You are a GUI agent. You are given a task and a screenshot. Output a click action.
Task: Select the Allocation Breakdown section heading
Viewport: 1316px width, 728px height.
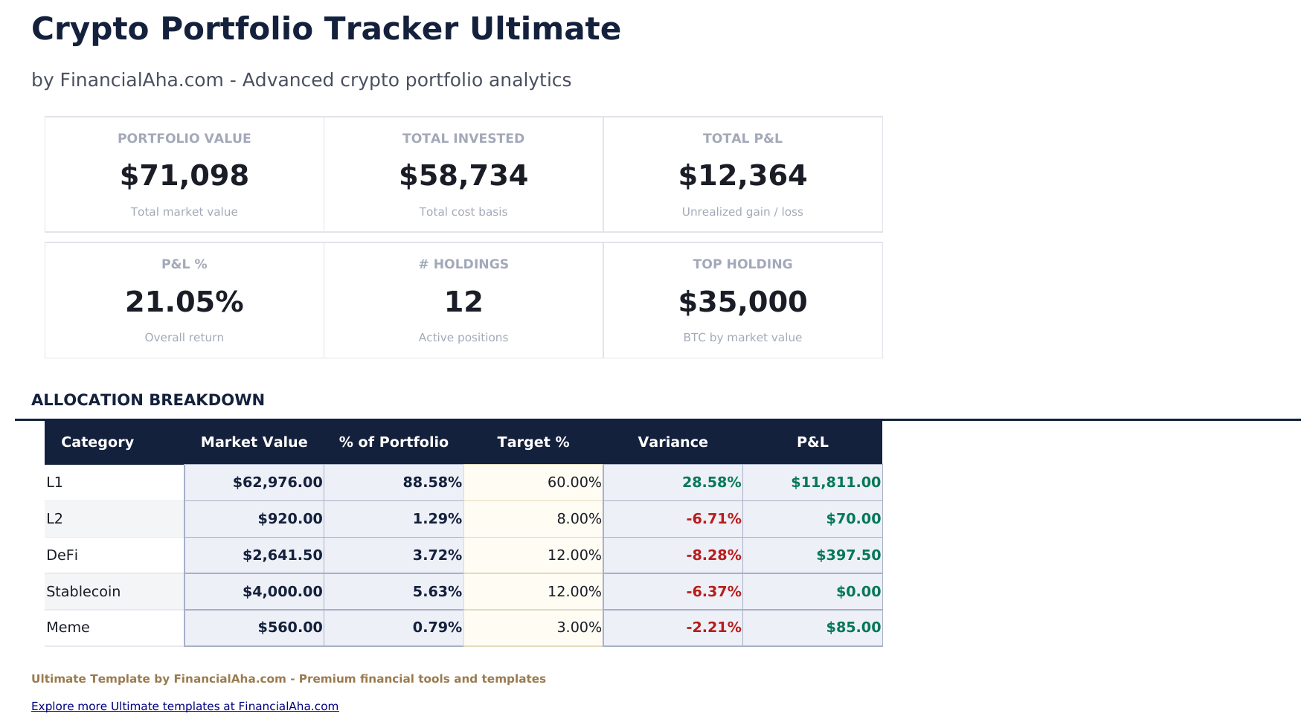tap(147, 399)
